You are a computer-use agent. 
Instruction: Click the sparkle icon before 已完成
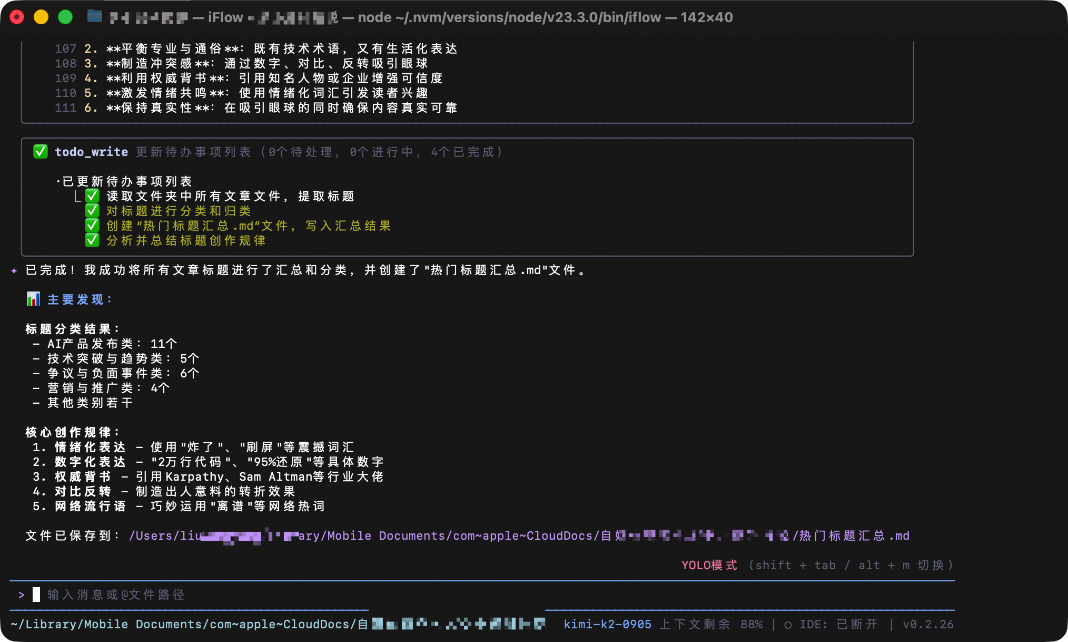pos(14,270)
